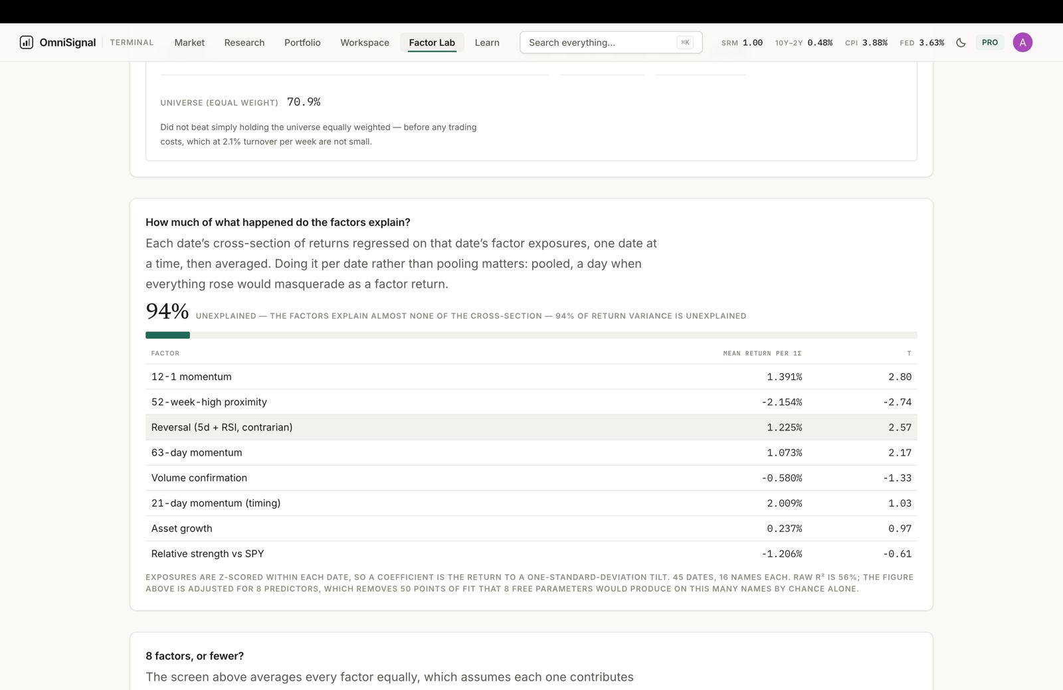Go to the Workspace tab
The height and width of the screenshot is (690, 1063).
click(365, 43)
